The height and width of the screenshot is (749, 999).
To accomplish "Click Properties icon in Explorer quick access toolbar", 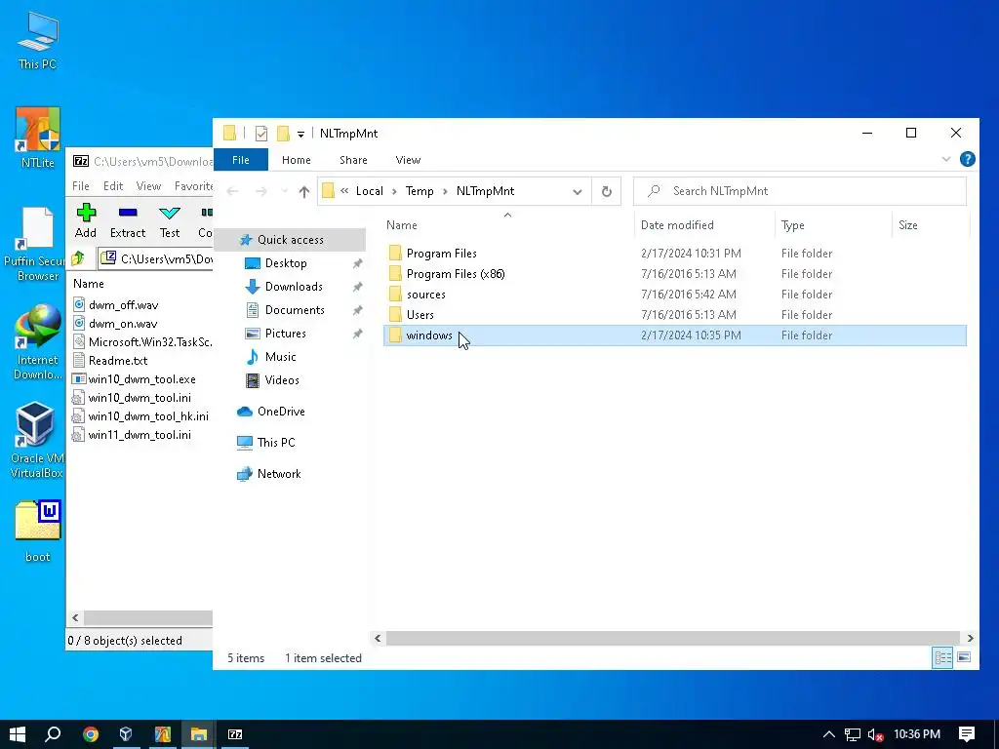I will (x=261, y=133).
